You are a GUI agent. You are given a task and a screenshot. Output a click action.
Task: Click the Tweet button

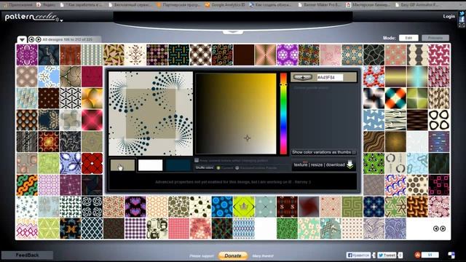(x=387, y=255)
